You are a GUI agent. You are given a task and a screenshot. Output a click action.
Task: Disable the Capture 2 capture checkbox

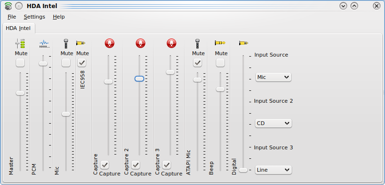tap(135, 165)
